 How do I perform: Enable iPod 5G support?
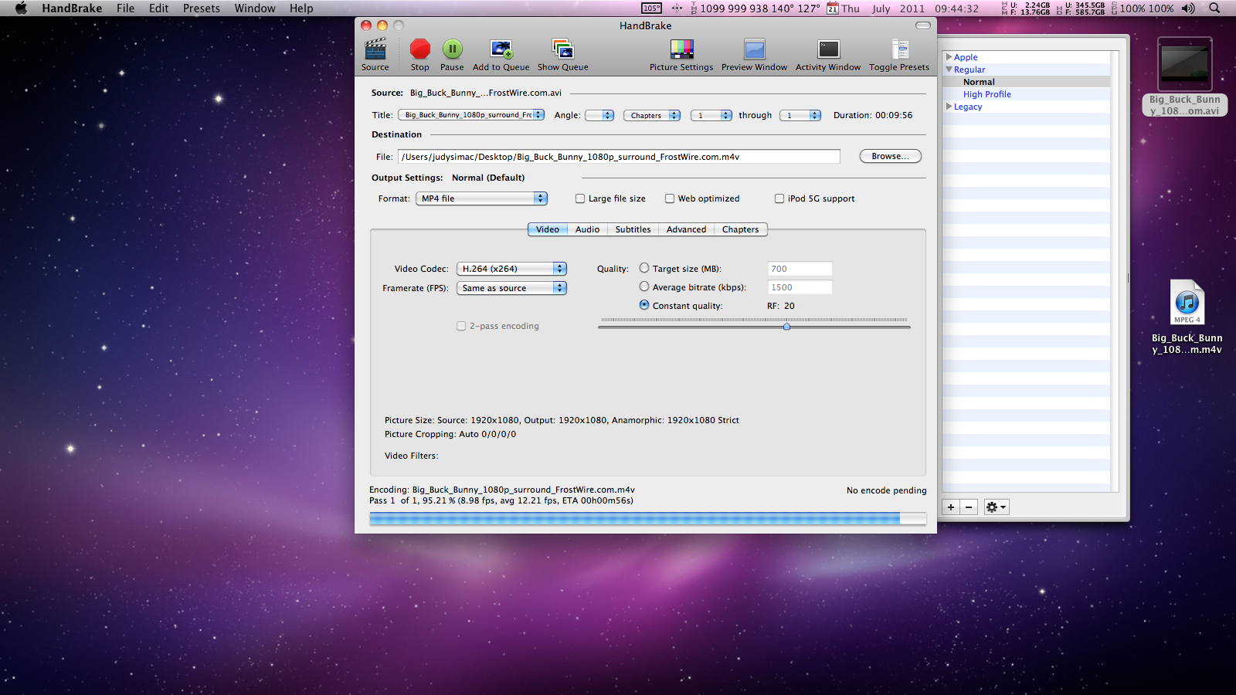click(779, 198)
